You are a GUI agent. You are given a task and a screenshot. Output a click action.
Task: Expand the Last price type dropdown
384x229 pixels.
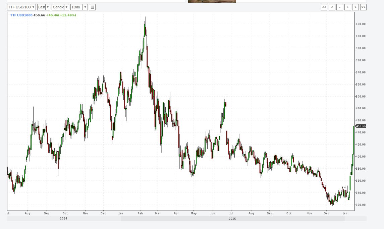[44, 7]
